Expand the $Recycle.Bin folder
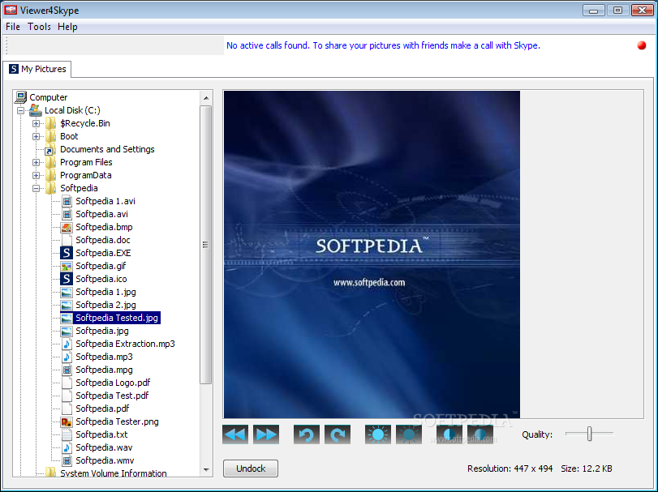This screenshot has width=658, height=492. (36, 124)
